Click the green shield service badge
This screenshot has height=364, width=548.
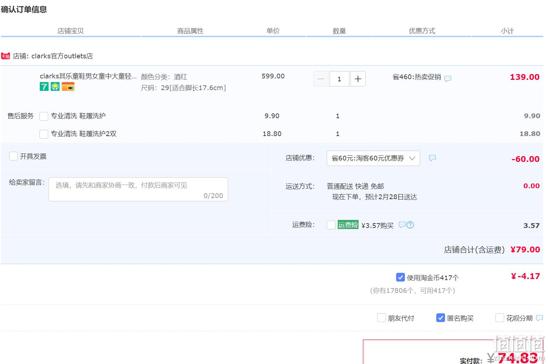[x=55, y=86]
